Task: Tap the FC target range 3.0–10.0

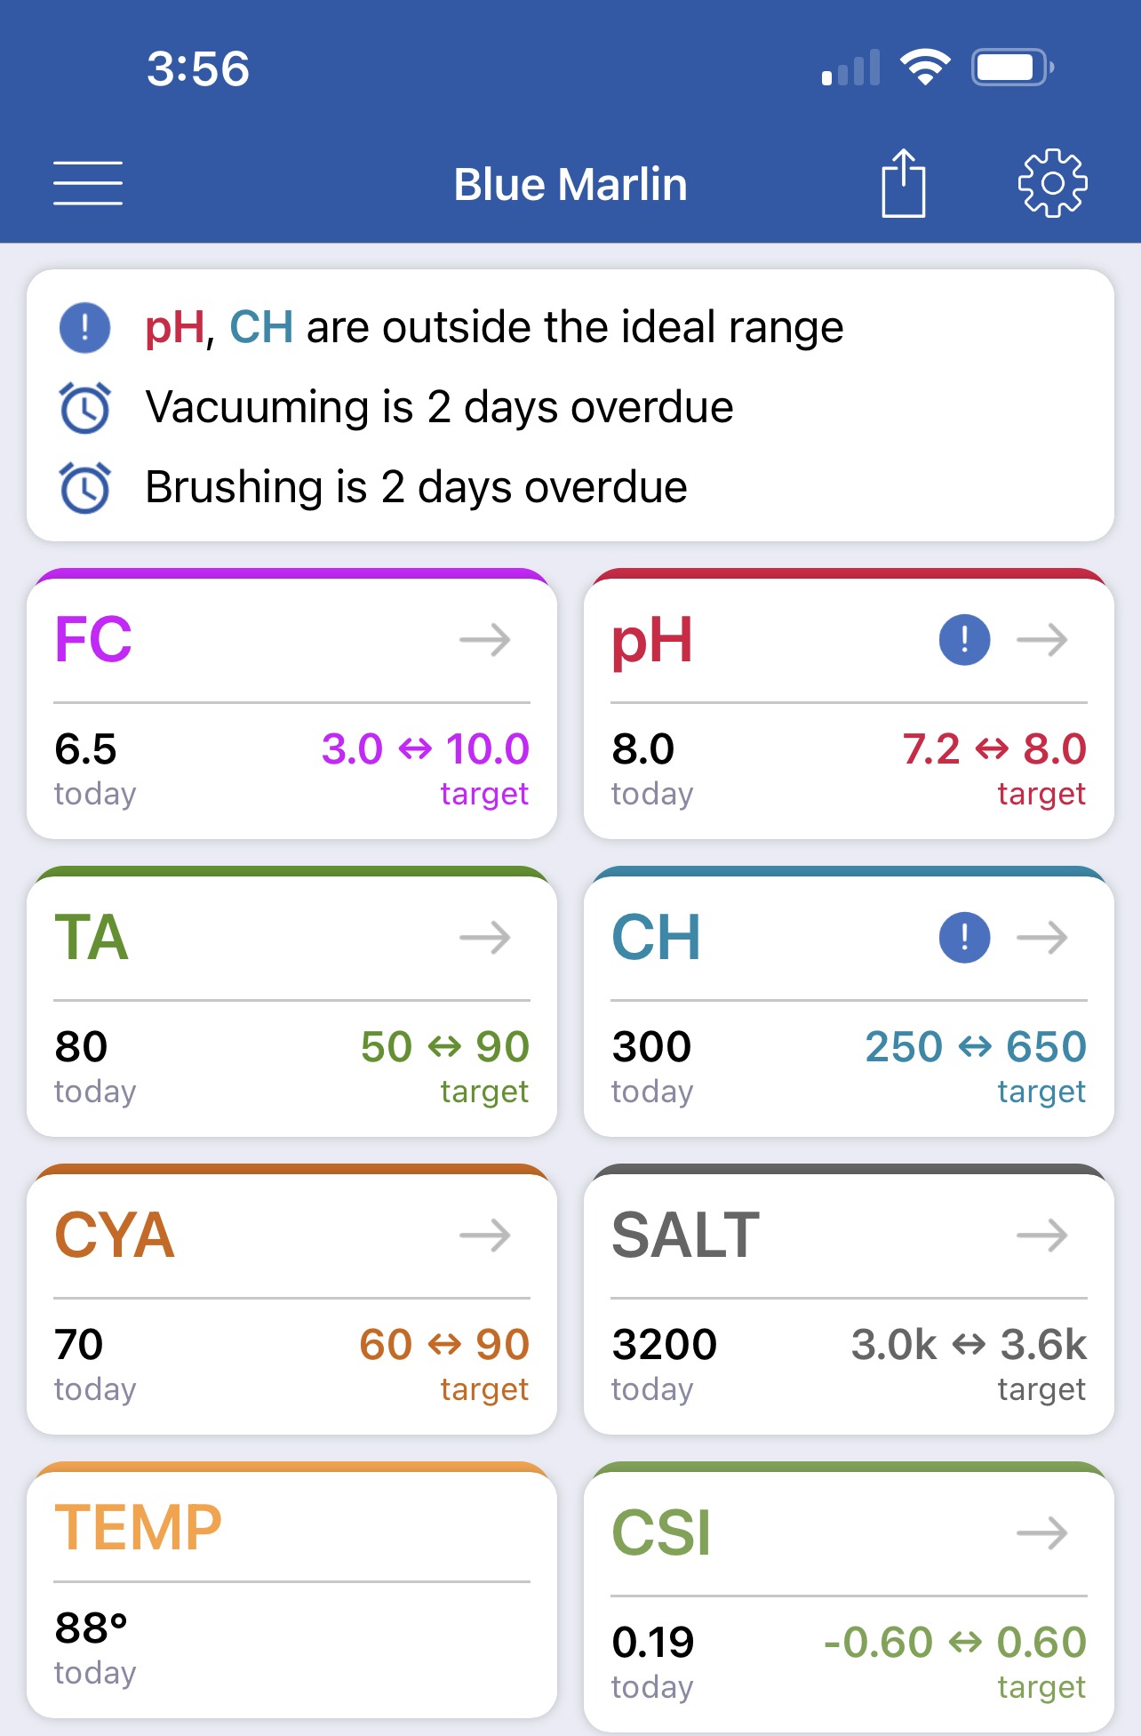Action: (425, 748)
